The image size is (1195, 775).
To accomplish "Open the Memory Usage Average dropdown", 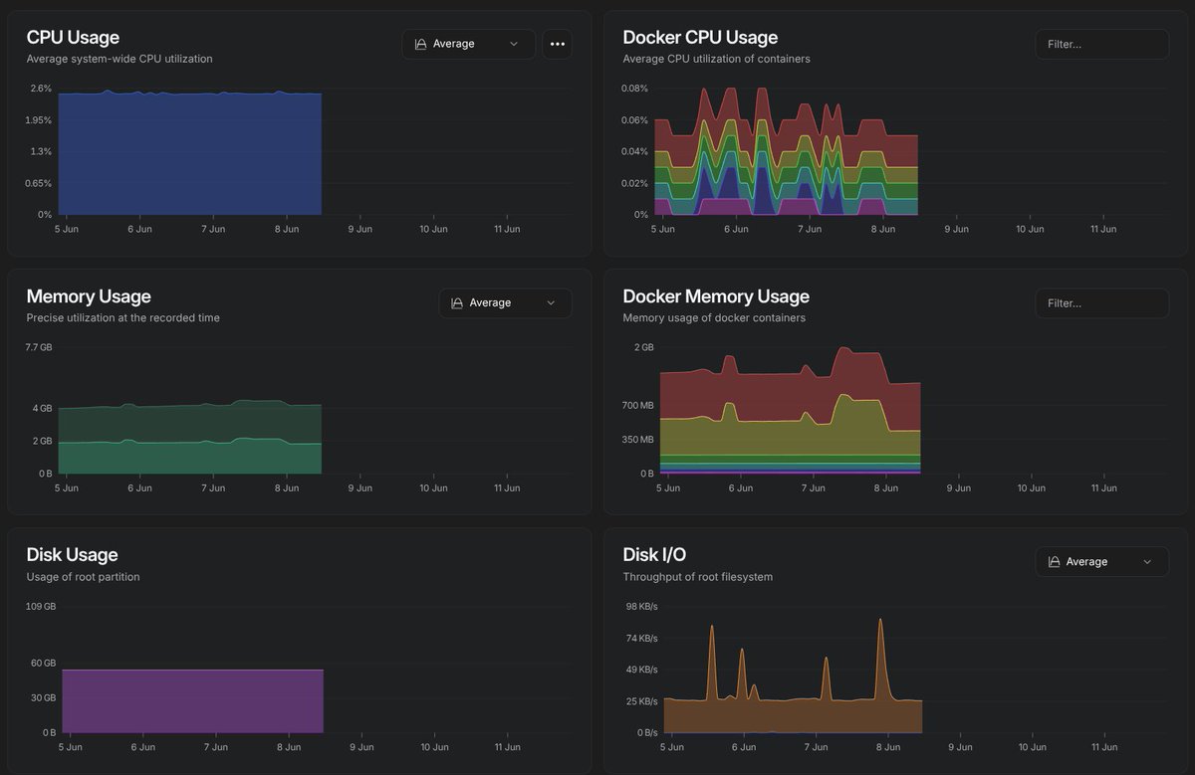I will (x=505, y=303).
